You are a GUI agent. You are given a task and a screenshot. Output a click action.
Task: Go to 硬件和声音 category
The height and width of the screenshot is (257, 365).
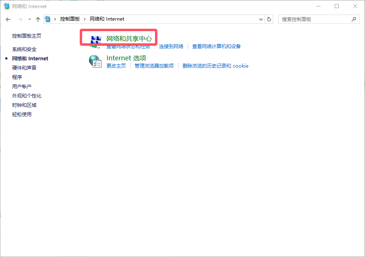click(24, 68)
